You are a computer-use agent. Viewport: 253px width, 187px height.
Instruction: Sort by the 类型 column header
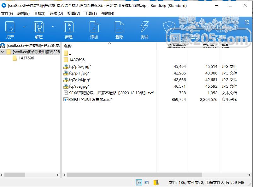(226, 46)
